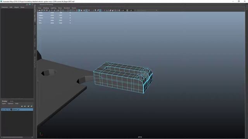
Task: Click the 2D pan/zoom icon
Action: point(52,10)
